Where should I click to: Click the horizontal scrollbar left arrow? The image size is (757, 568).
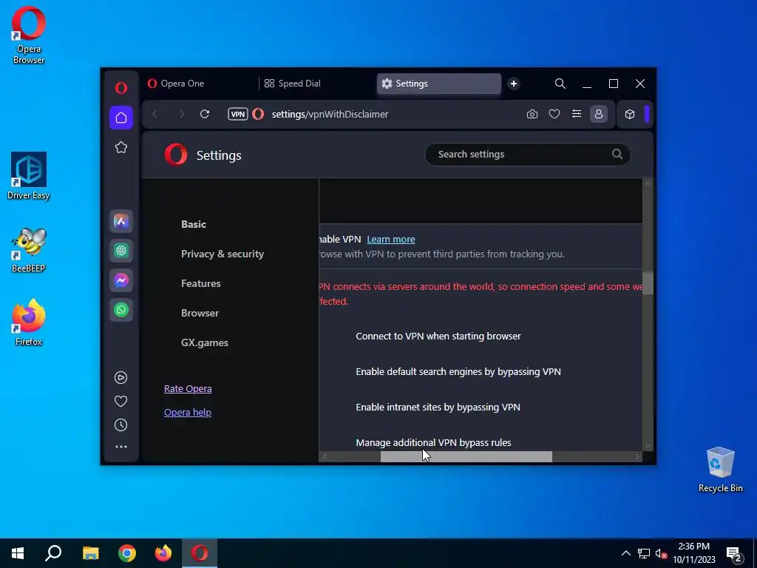tap(325, 457)
